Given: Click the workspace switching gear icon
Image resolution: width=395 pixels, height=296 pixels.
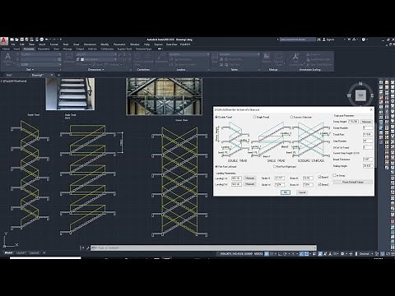Looking at the screenshot, I should pyautogui.click(x=342, y=254).
